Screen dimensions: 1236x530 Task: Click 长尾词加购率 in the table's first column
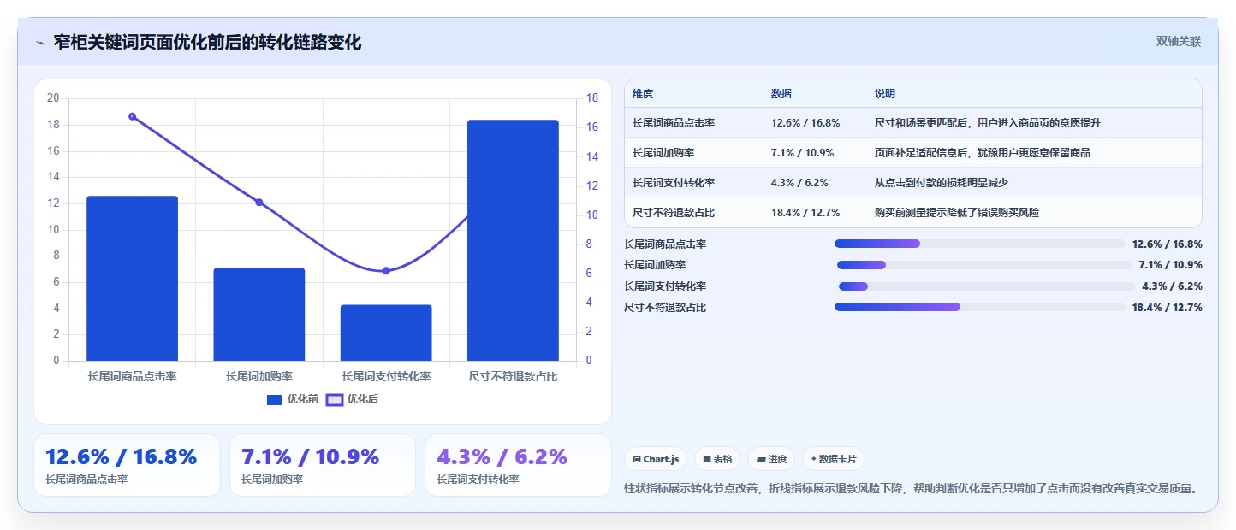tap(663, 153)
